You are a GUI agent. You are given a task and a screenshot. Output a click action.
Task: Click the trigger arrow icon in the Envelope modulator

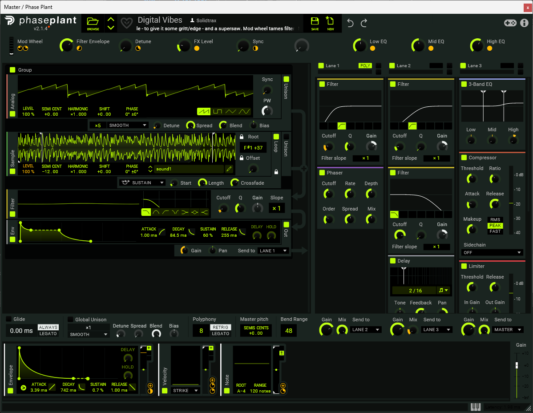pyautogui.click(x=24, y=388)
